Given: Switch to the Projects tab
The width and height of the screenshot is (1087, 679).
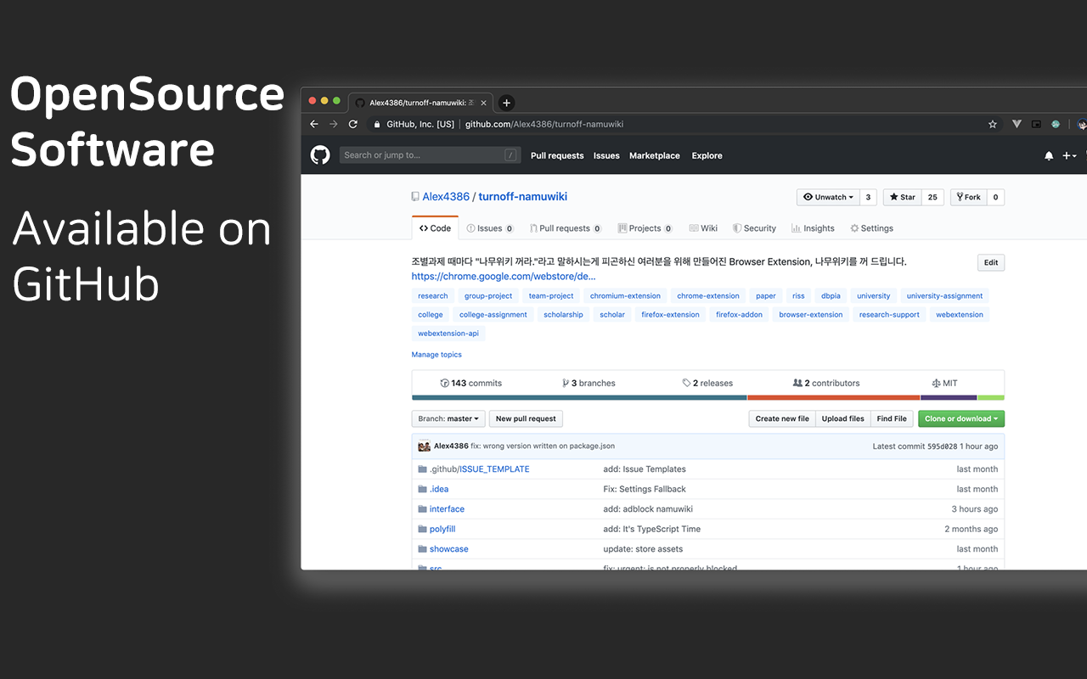Looking at the screenshot, I should pos(645,228).
